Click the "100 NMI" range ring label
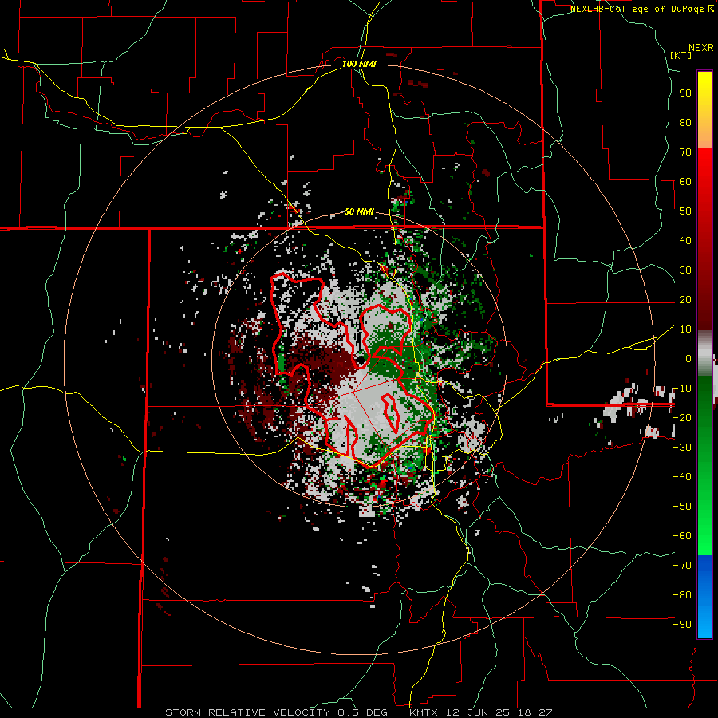 pos(359,64)
